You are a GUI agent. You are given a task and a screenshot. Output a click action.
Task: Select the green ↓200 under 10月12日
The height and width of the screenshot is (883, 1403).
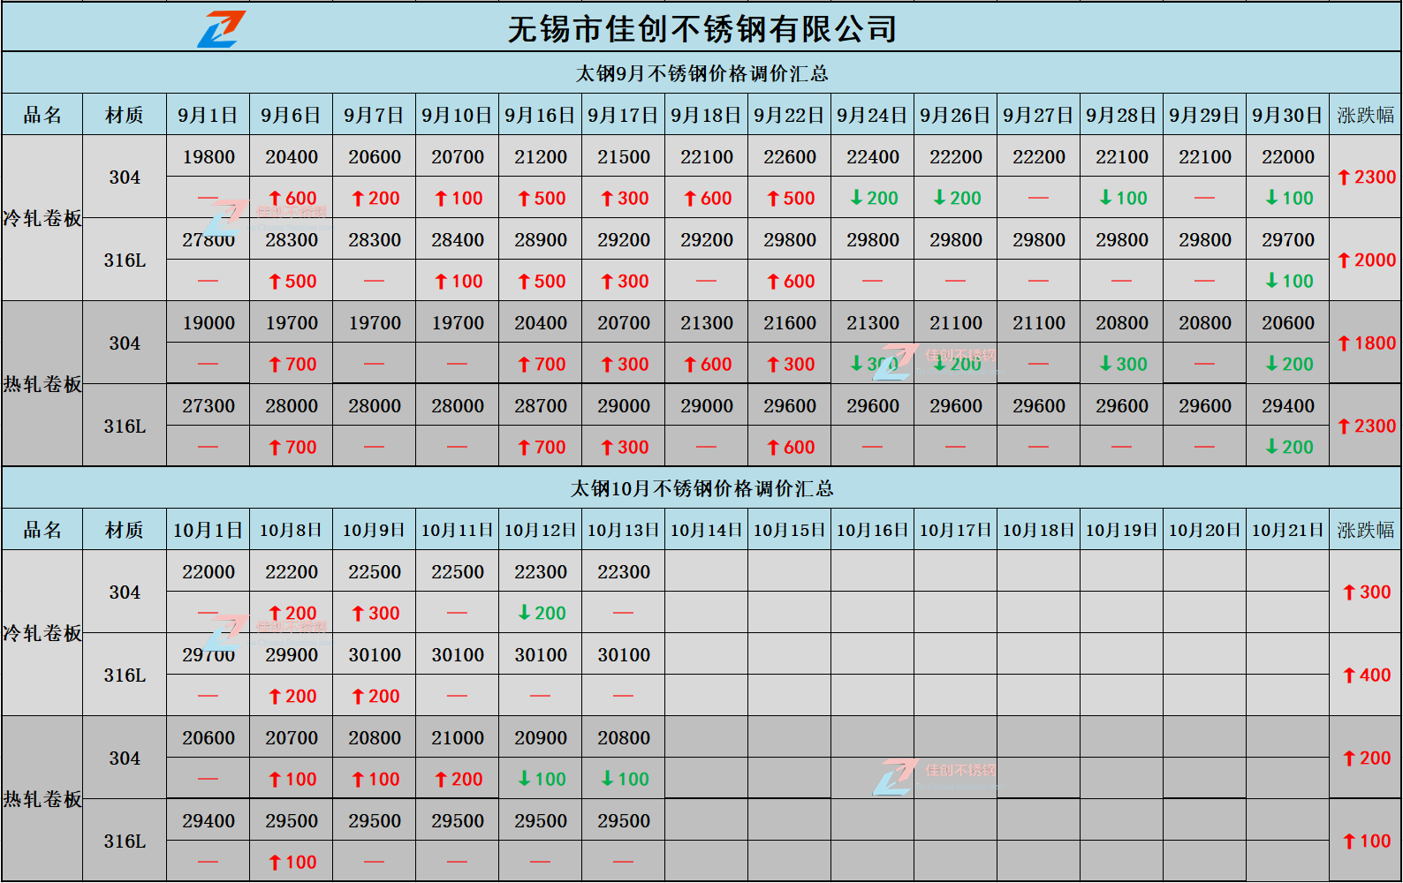541,613
